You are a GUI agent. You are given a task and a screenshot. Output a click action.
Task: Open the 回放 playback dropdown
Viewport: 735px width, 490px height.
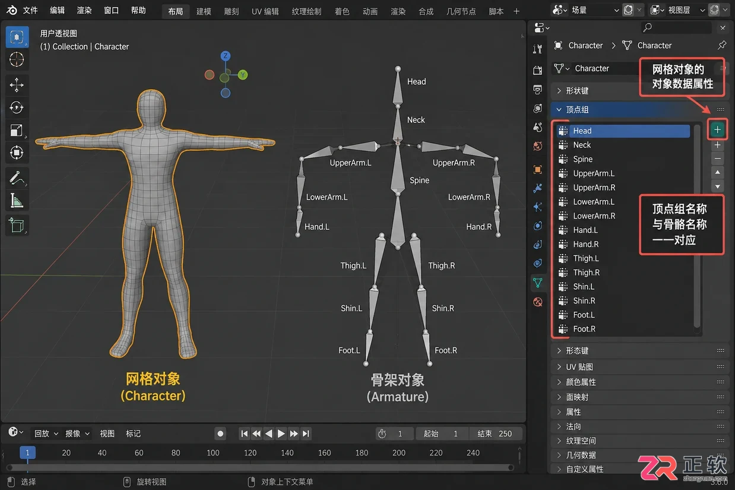(46, 434)
